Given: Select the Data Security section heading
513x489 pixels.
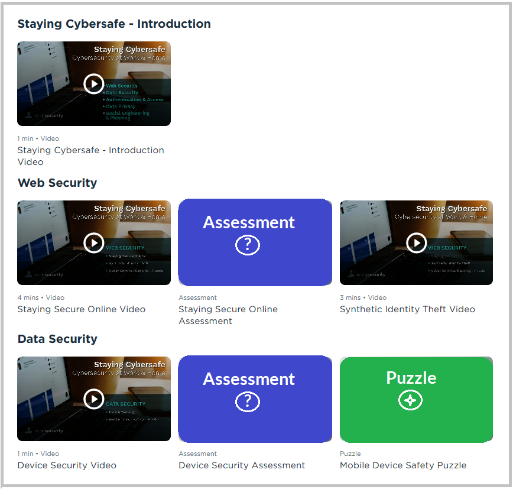Looking at the screenshot, I should coord(57,339).
